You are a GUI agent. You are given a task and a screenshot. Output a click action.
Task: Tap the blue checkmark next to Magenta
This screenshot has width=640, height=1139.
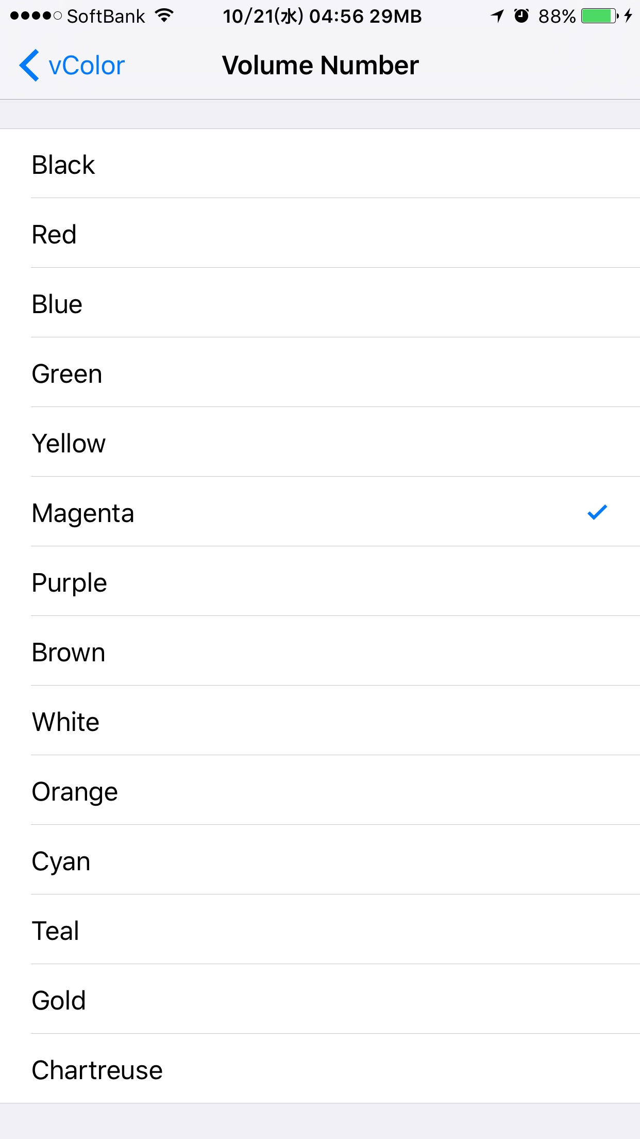coord(597,512)
